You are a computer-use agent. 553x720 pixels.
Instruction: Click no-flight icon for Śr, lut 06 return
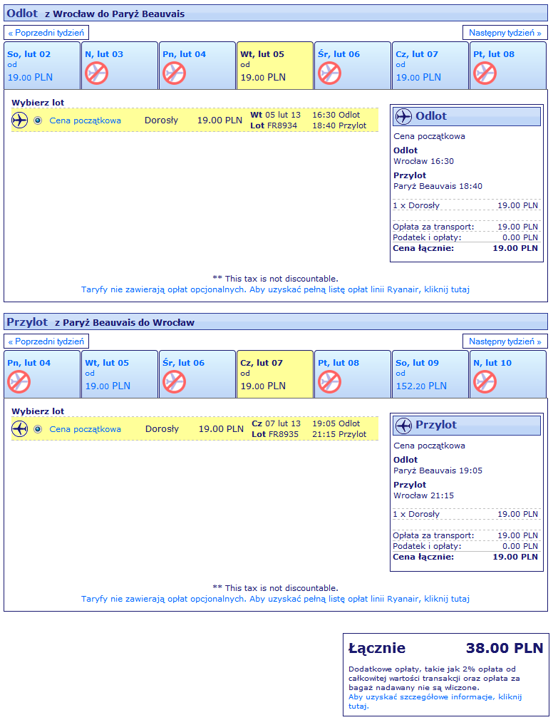click(x=174, y=382)
